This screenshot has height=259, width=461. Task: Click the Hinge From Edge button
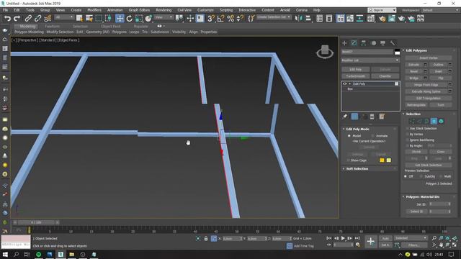(x=426, y=85)
